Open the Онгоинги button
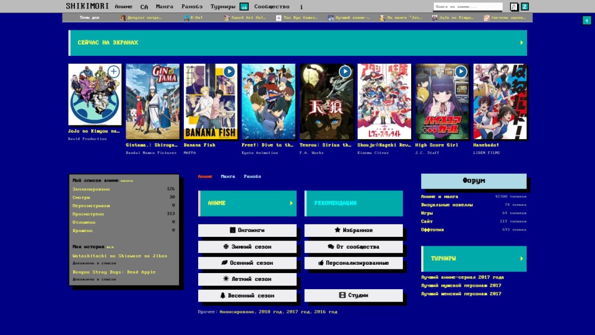This screenshot has width=595, height=335. pos(247,230)
